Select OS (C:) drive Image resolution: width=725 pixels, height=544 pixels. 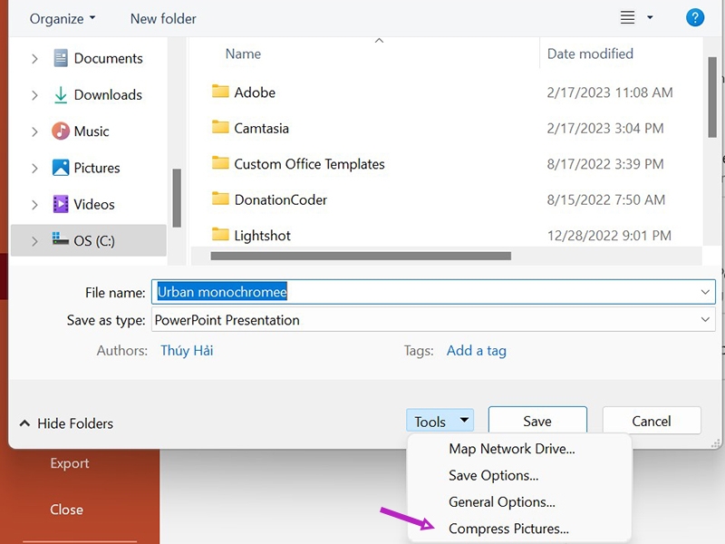click(88, 240)
